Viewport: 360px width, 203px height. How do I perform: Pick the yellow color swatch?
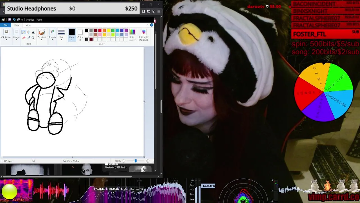click(x=109, y=30)
